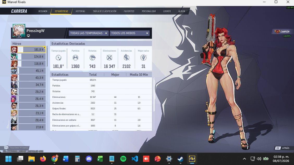This screenshot has height=165, width=294.
Task: Select the hero row with 26,4 H
Action: 28,99
